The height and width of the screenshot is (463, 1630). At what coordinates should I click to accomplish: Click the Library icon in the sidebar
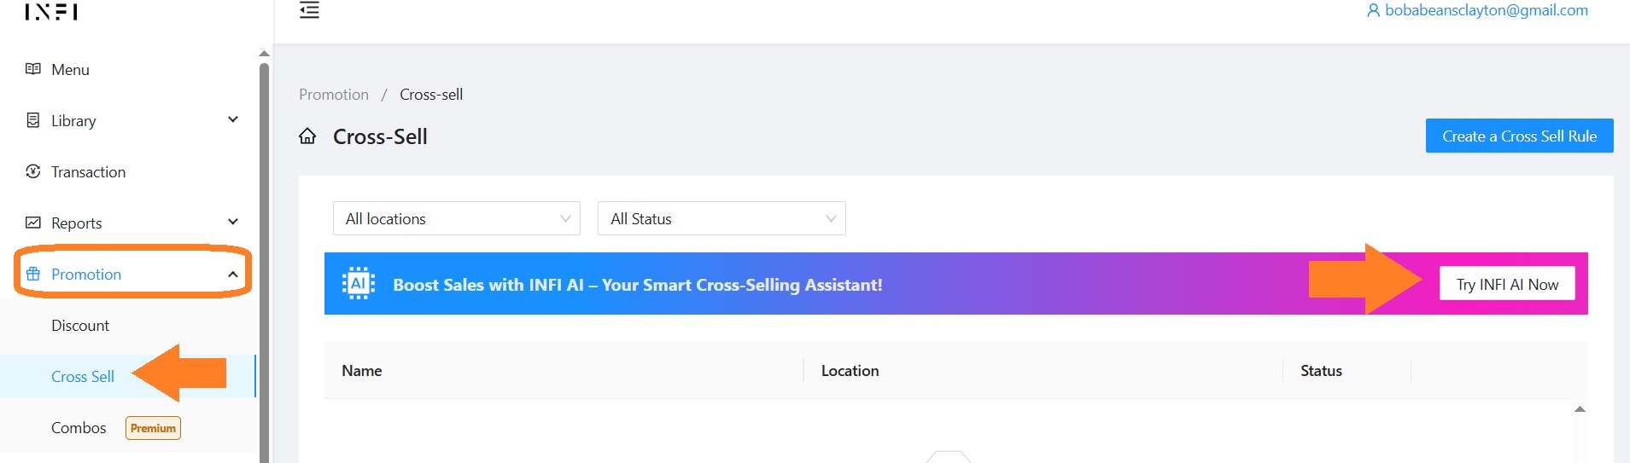(33, 120)
